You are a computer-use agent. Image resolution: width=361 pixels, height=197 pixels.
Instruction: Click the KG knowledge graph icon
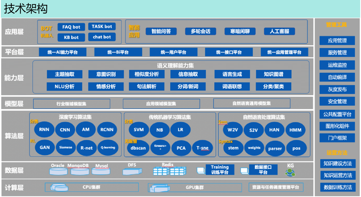(290, 172)
